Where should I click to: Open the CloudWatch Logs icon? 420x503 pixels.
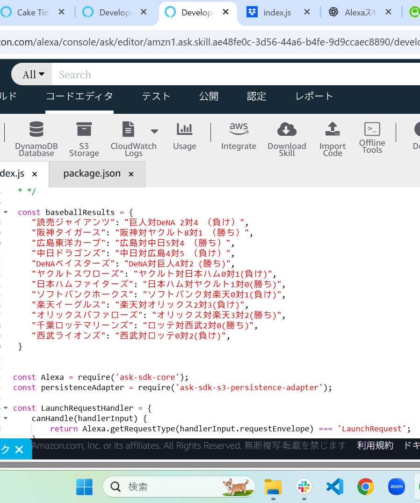coord(128,130)
